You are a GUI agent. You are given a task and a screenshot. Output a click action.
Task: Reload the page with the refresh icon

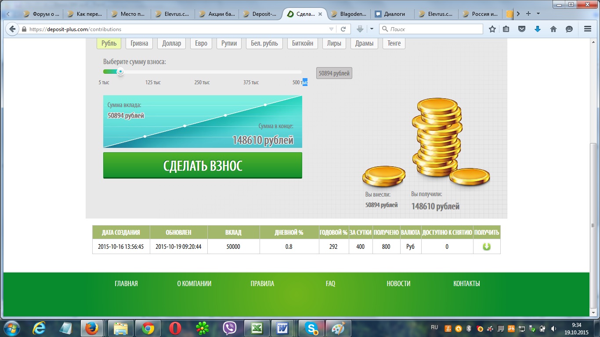(343, 29)
